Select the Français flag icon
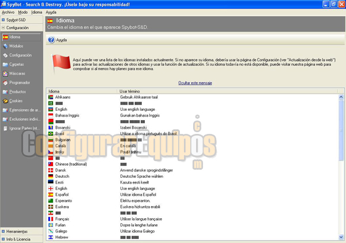This screenshot has width=346, height=243. click(51, 219)
